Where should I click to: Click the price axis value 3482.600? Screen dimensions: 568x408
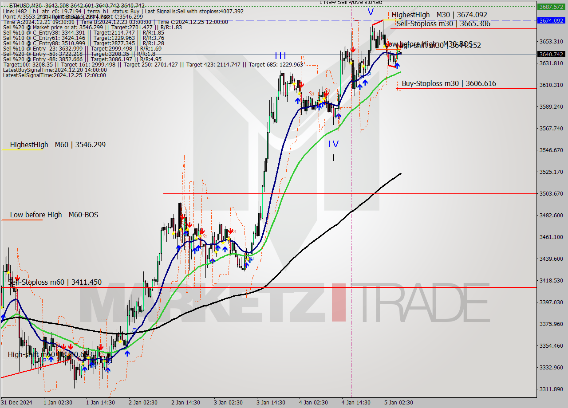click(x=551, y=215)
